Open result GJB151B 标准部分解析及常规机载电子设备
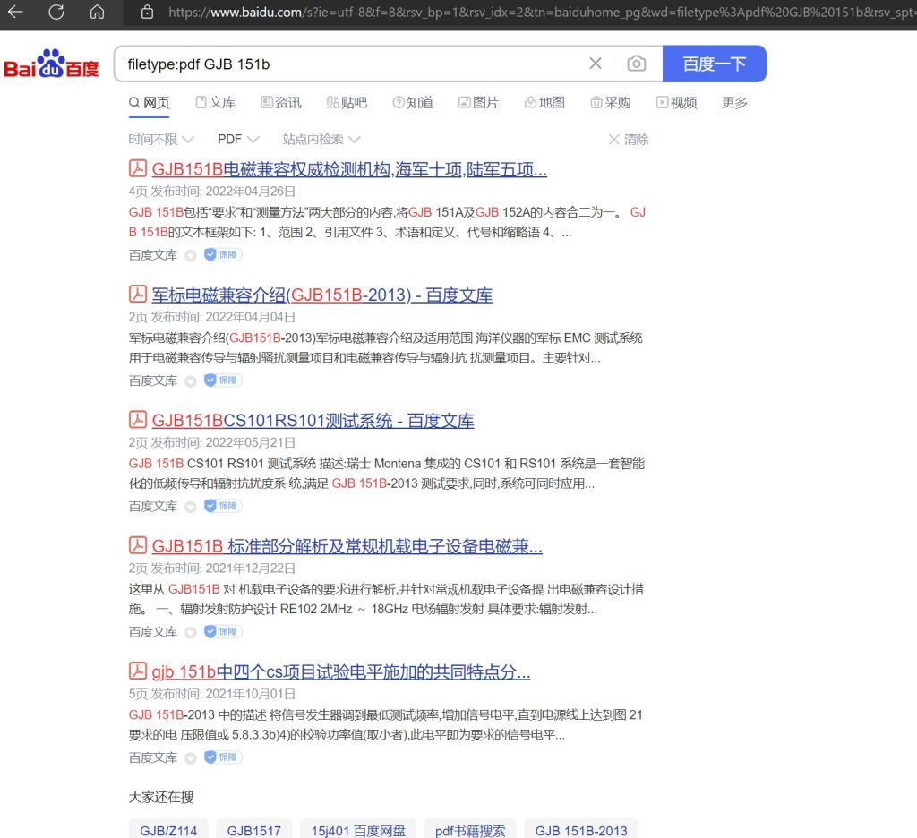The image size is (917, 838). [x=347, y=547]
